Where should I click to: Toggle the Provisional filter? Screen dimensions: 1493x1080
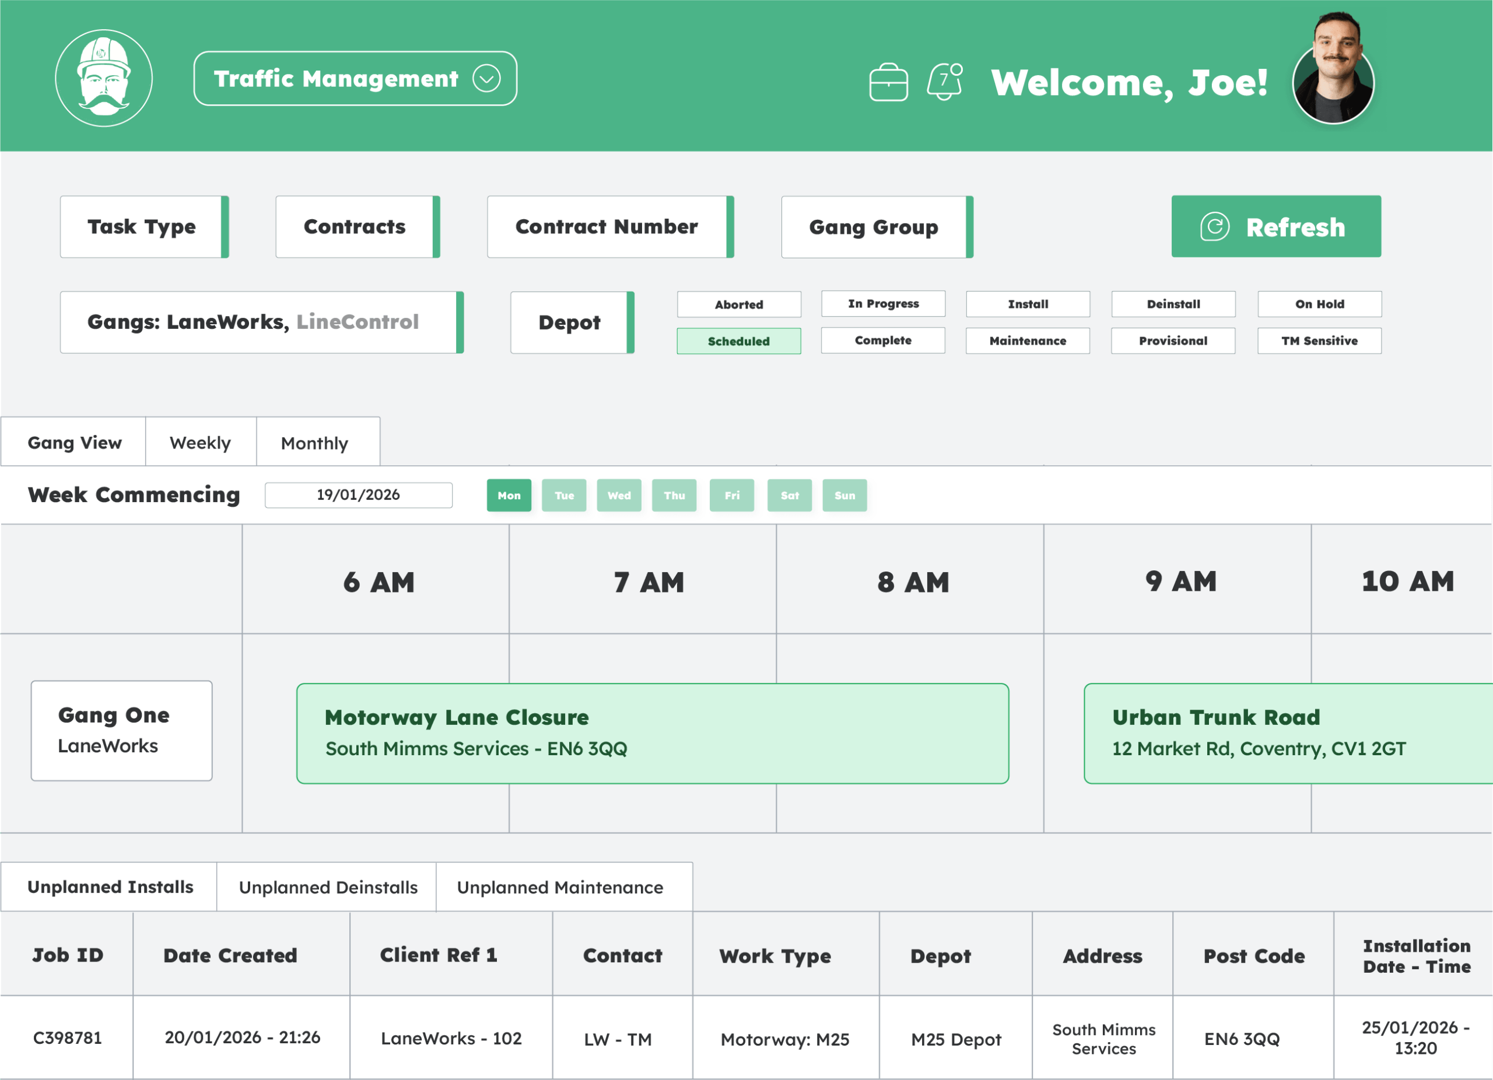point(1173,341)
